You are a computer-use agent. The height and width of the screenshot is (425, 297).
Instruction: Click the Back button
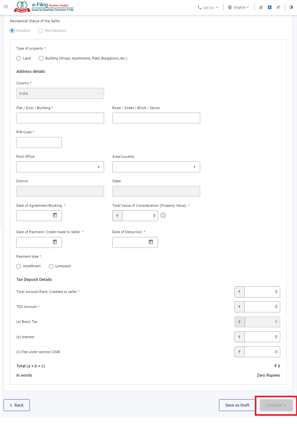click(x=16, y=405)
